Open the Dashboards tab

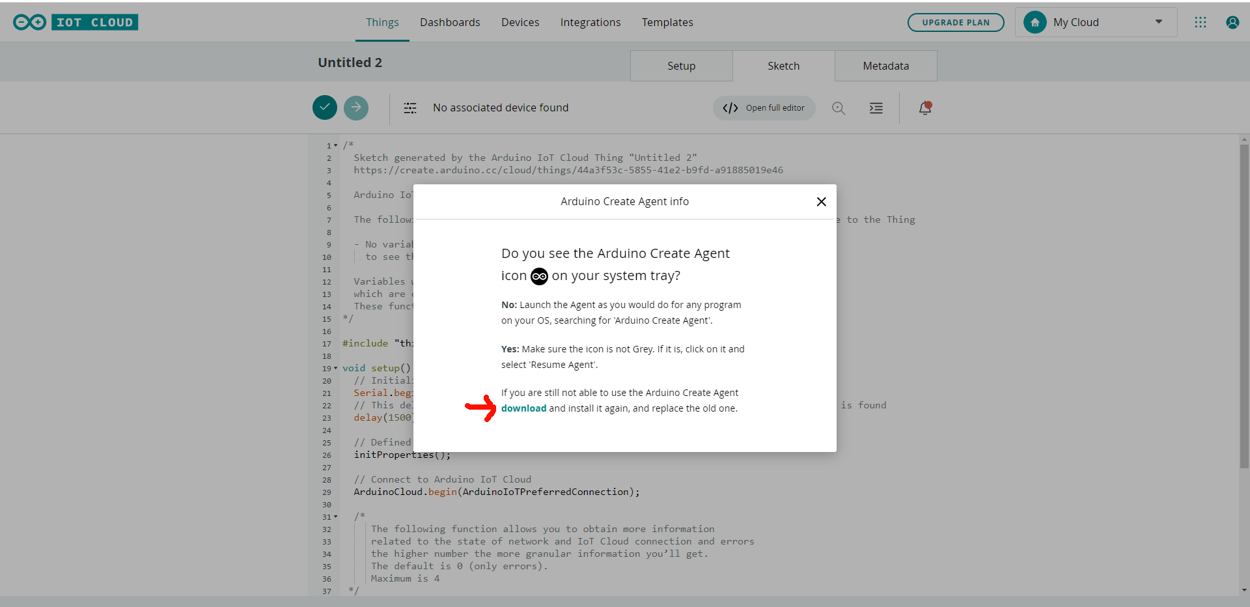[450, 22]
